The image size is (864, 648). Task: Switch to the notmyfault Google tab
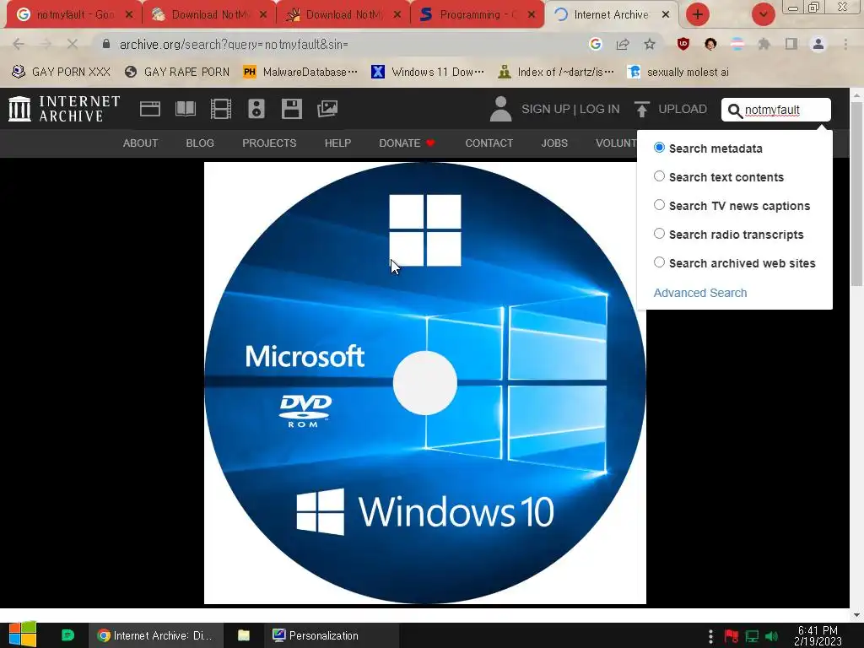[x=74, y=15]
